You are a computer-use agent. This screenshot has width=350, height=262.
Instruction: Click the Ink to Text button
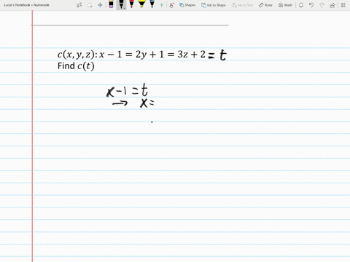242,5
